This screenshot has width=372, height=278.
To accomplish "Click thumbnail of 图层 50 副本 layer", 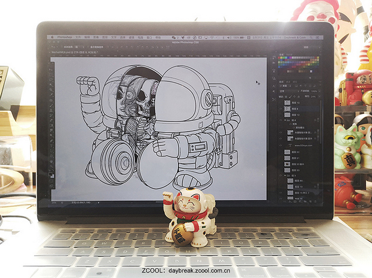I will tap(287, 164).
